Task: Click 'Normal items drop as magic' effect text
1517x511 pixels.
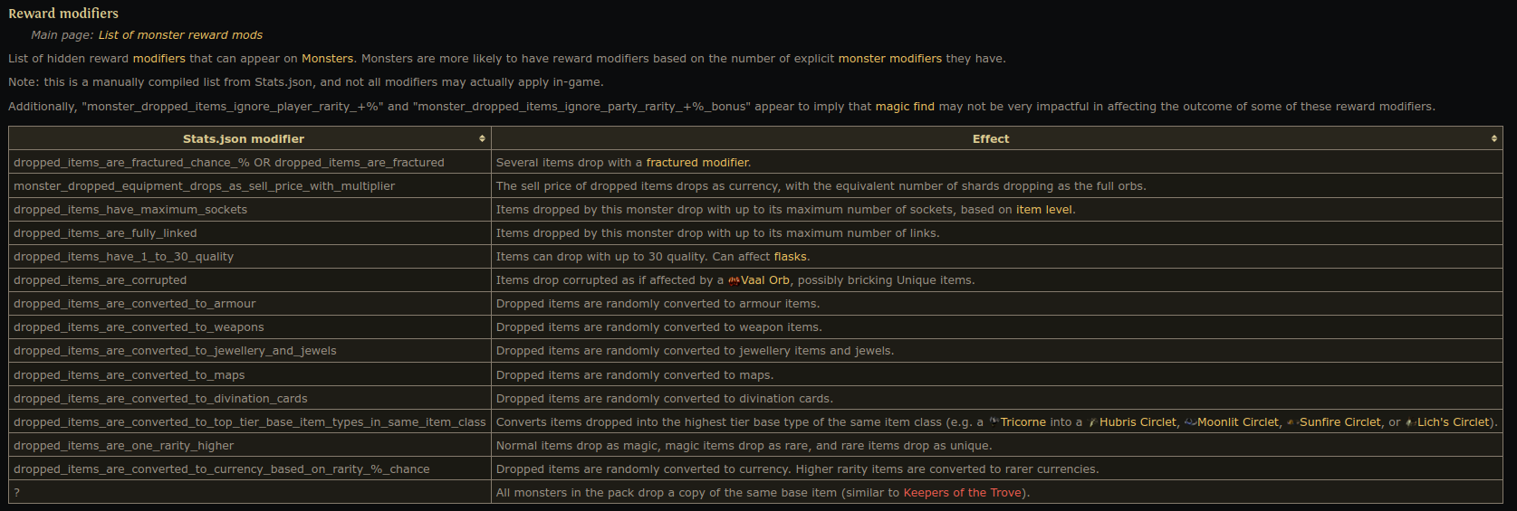Action: coord(744,446)
